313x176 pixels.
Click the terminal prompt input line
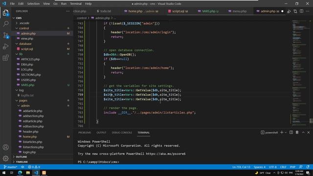[98, 162]
